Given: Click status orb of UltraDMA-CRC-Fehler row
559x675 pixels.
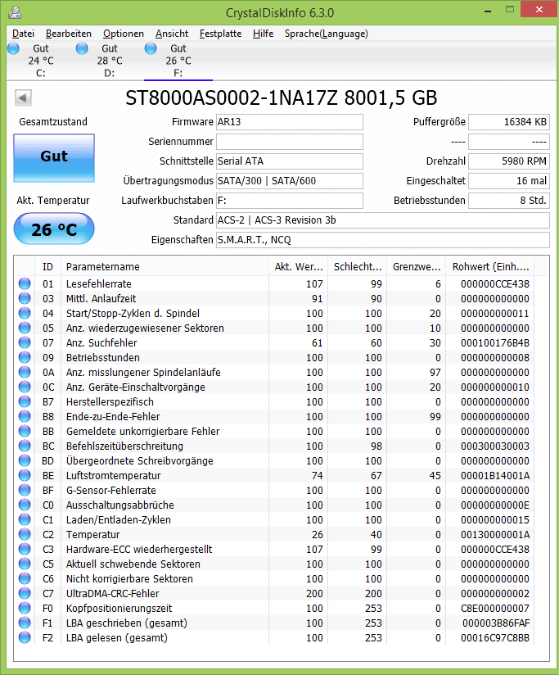Looking at the screenshot, I should [x=25, y=593].
